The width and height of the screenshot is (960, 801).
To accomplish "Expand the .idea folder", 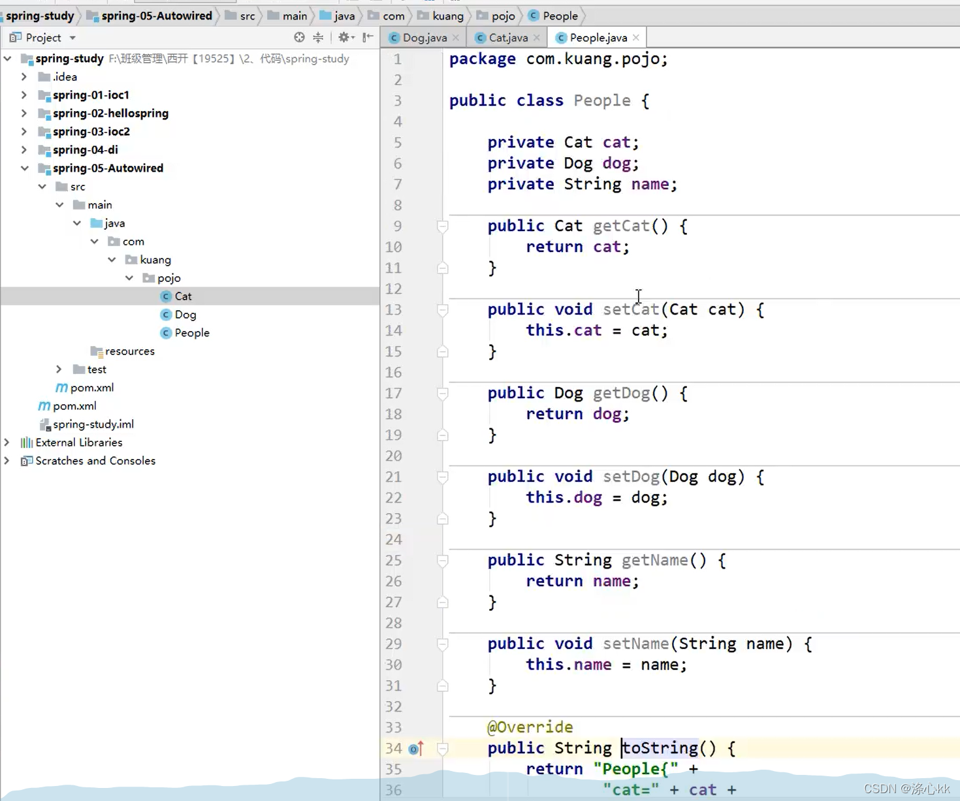I will [x=24, y=77].
